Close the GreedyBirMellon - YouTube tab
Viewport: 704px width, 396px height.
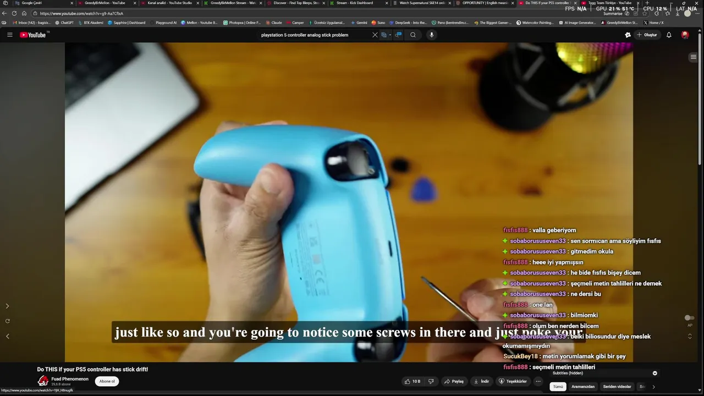tap(135, 3)
